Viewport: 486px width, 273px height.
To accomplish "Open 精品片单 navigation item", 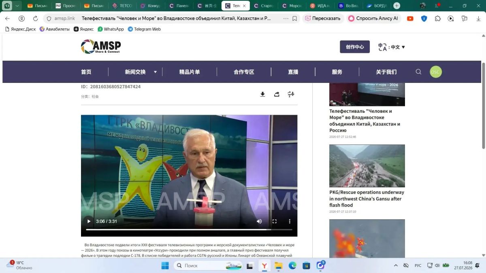I will [190, 72].
